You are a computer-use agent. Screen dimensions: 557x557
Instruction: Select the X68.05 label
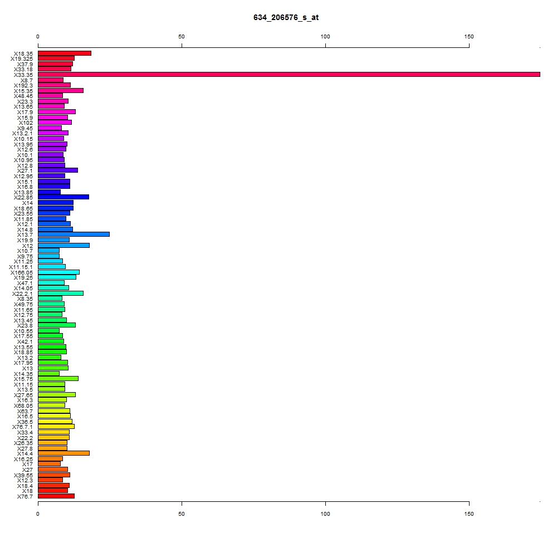[23, 406]
